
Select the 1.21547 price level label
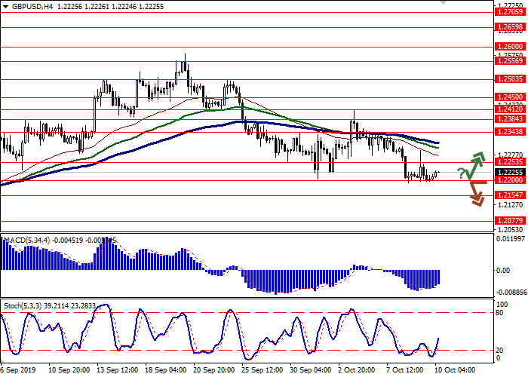(x=510, y=195)
